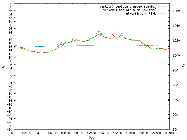Click the legend text 'Venkovní teplota 5 cm nad zemí'

[129, 10]
